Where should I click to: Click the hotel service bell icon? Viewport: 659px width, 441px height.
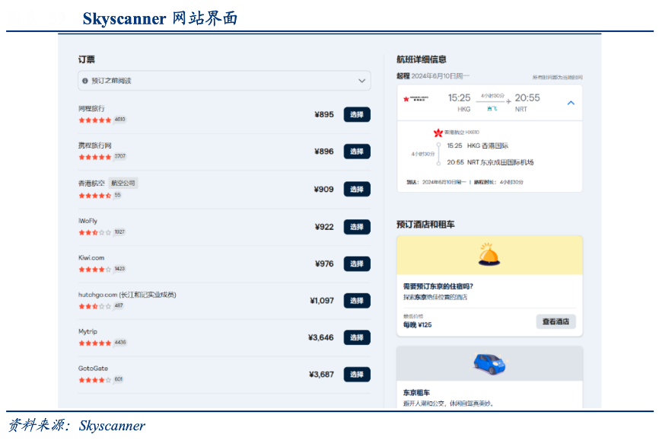(x=489, y=254)
